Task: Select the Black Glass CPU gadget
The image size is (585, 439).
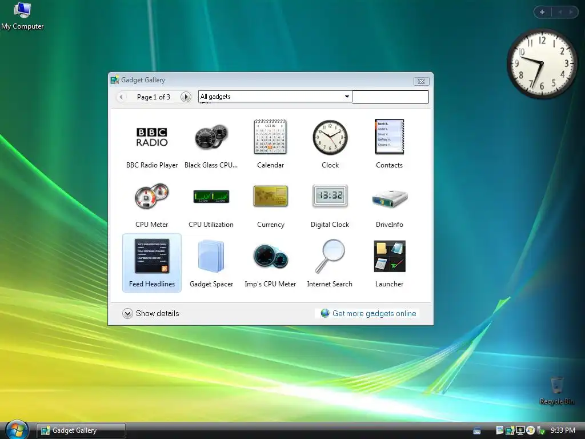Action: (x=211, y=145)
